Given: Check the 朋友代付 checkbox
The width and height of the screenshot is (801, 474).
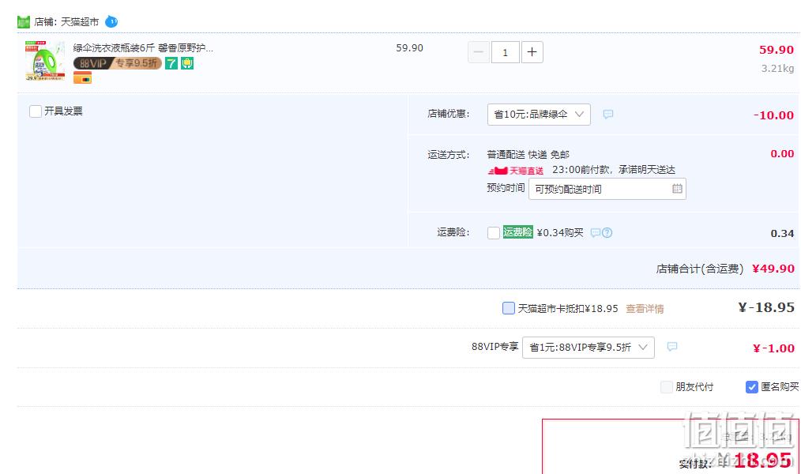Looking at the screenshot, I should click(667, 387).
